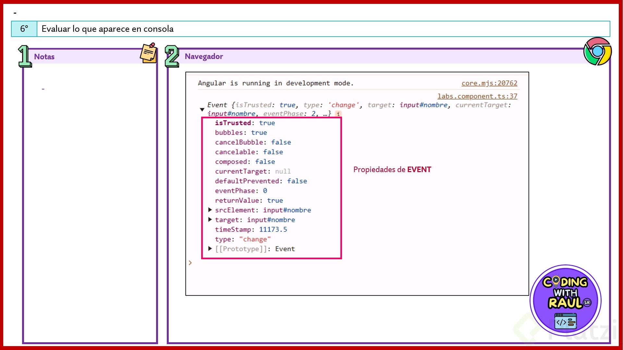Screen dimensions: 623x350
Task: Click the Chrome browser logo icon
Action: pos(597,51)
